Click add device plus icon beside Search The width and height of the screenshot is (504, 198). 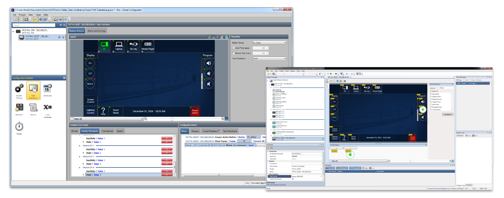point(61,25)
